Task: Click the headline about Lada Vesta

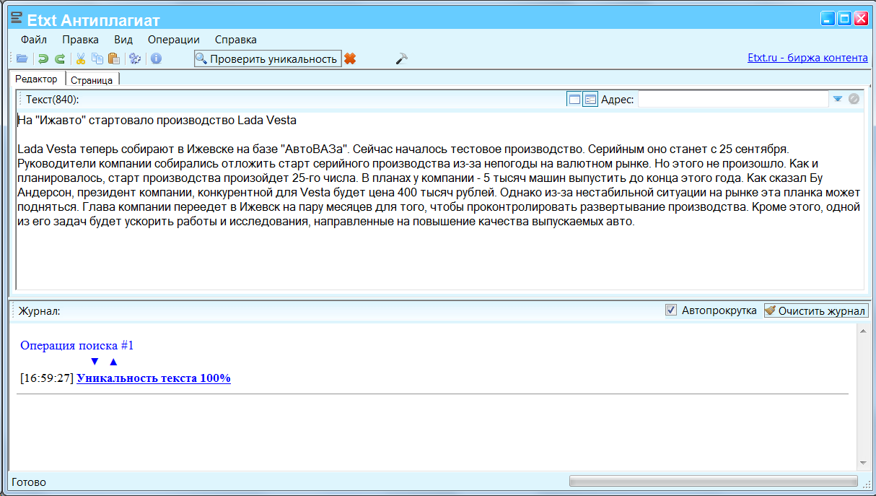Action: point(157,120)
